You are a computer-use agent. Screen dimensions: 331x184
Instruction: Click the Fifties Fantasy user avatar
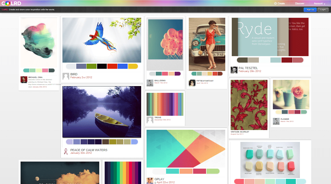coord(192,83)
